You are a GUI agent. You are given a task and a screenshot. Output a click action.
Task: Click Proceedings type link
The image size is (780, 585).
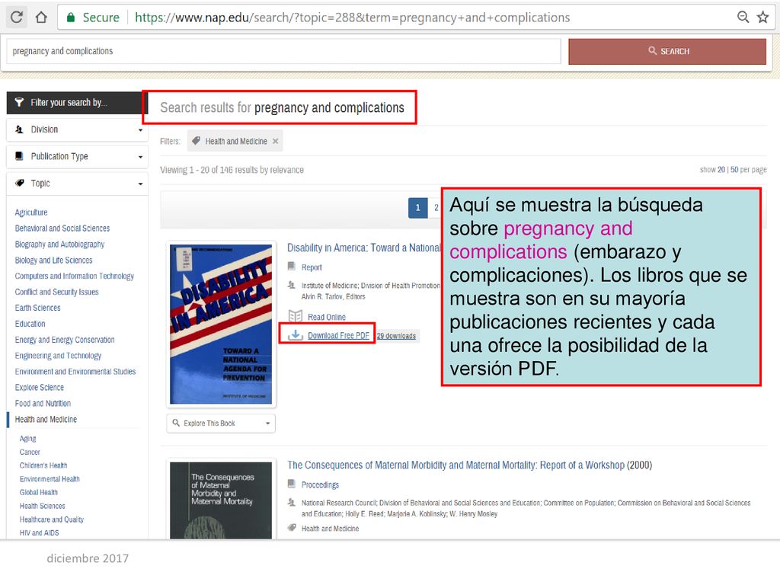click(320, 485)
